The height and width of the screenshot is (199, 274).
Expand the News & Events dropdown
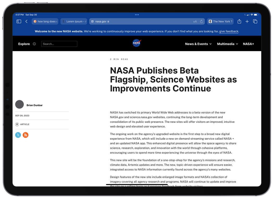tap(198, 44)
